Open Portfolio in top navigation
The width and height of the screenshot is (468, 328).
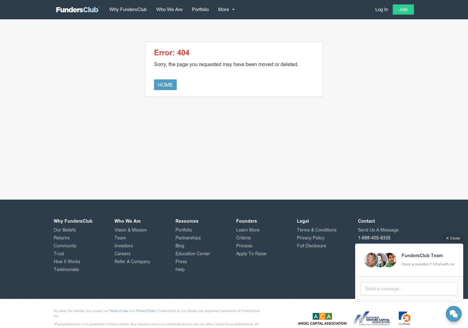point(200,9)
